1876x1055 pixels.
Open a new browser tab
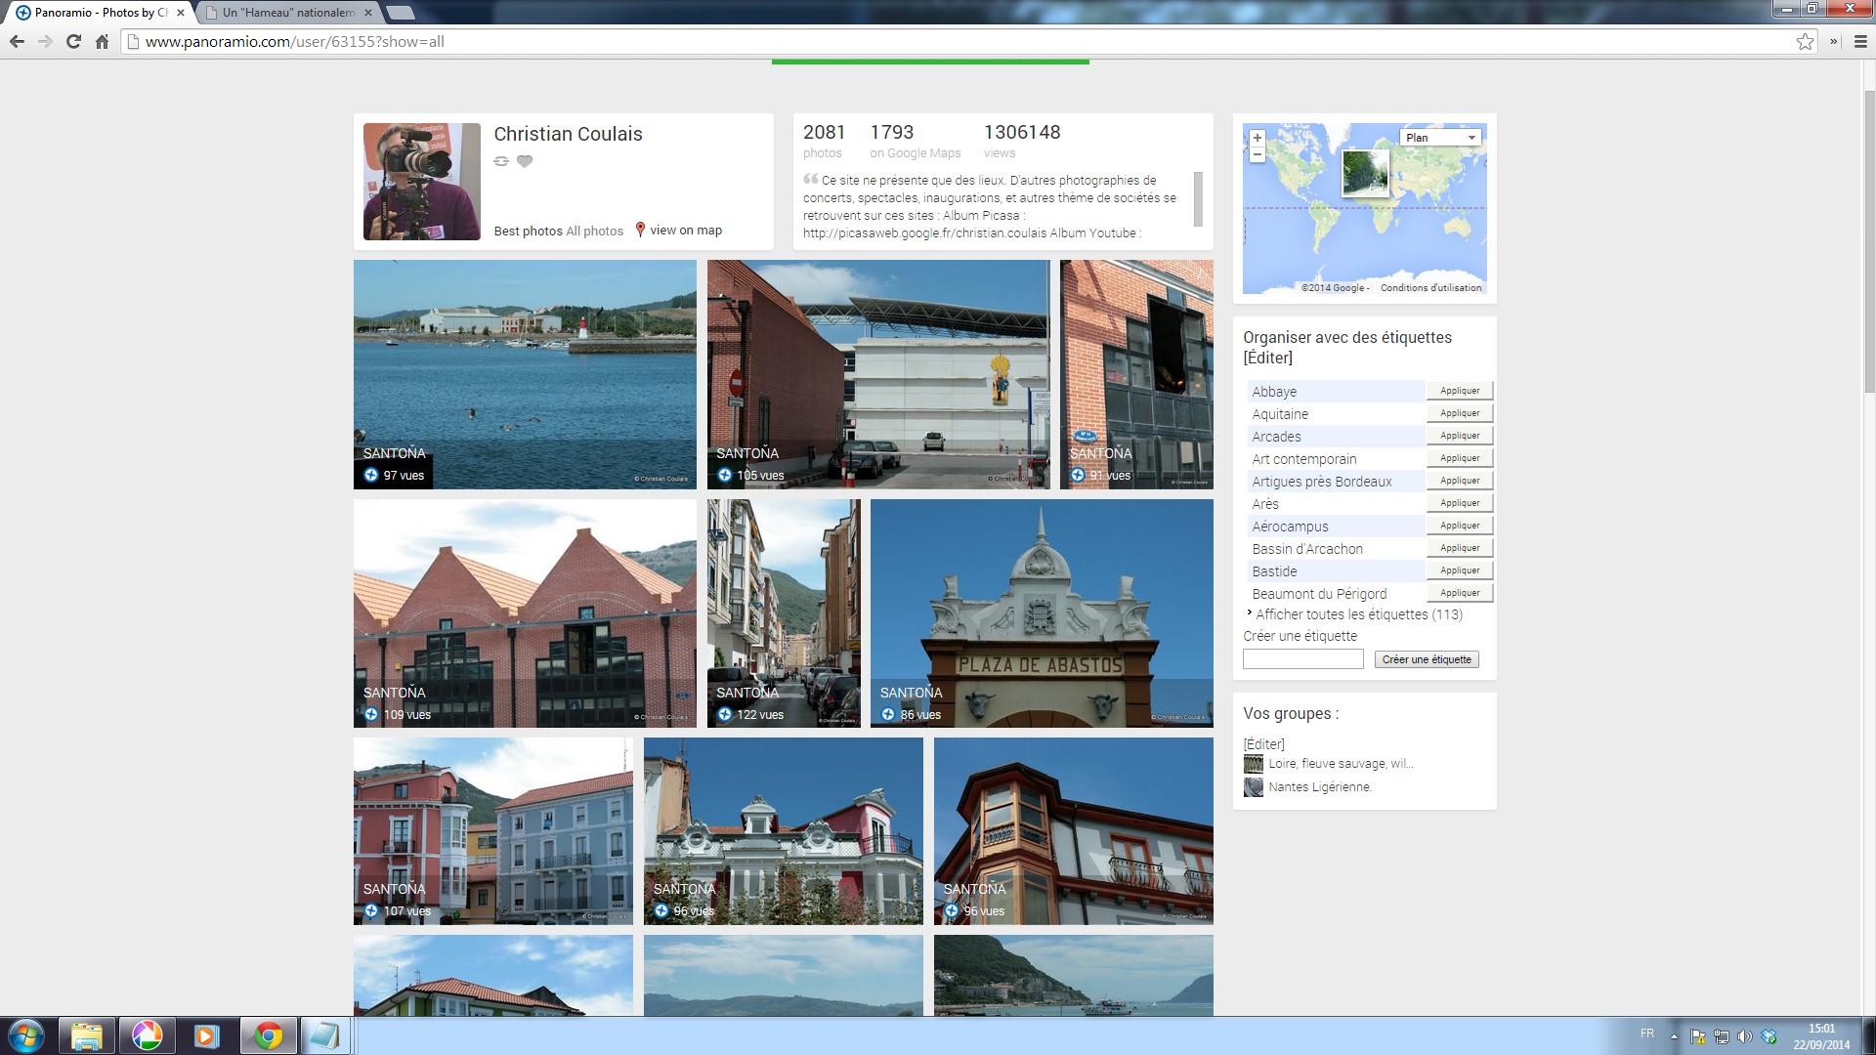pyautogui.click(x=400, y=13)
